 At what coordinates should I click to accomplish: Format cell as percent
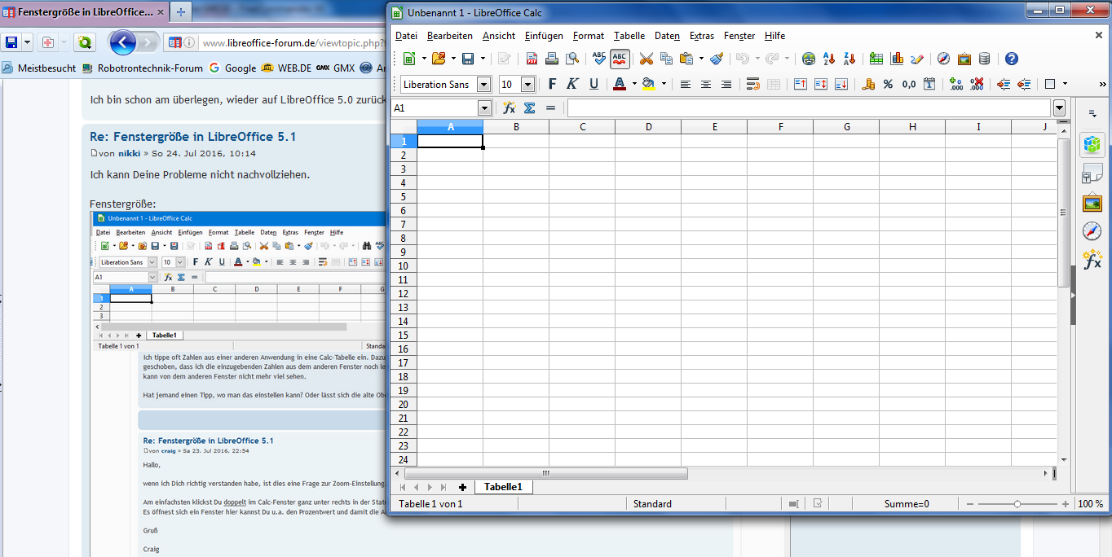(x=888, y=84)
